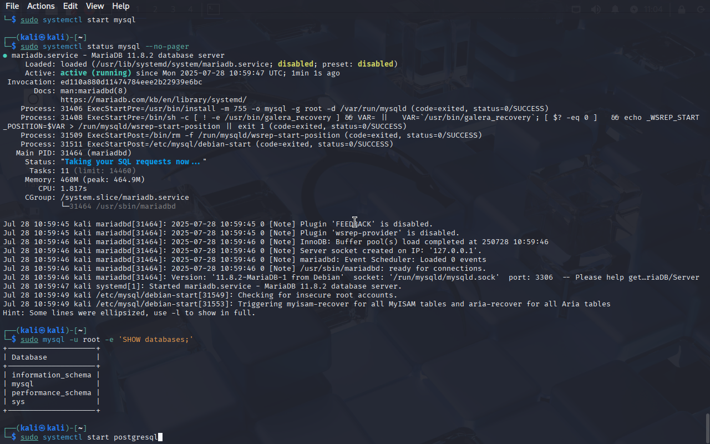
Task: Click the 'InnoDB: Buffer pool(s) load completed' log
Action: coord(276,242)
